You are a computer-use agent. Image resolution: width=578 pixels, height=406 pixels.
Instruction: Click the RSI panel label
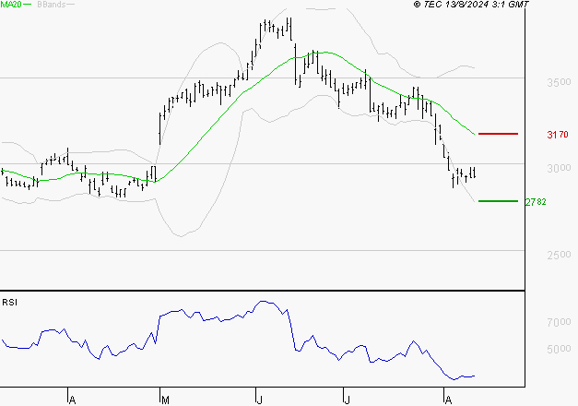pos(9,303)
